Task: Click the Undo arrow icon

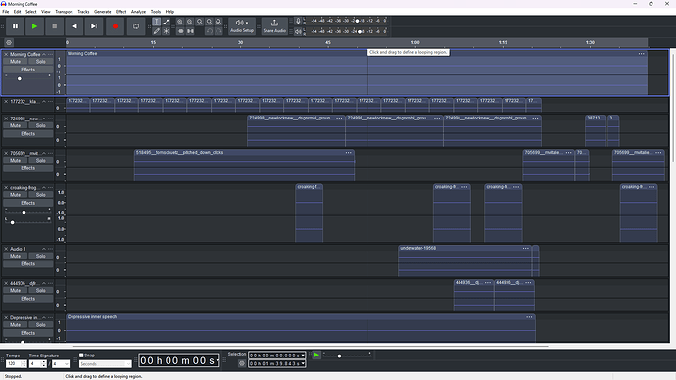Action: tap(209, 31)
